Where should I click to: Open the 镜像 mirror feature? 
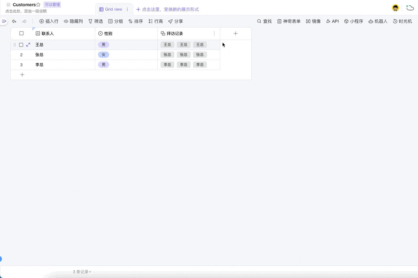coord(313,21)
